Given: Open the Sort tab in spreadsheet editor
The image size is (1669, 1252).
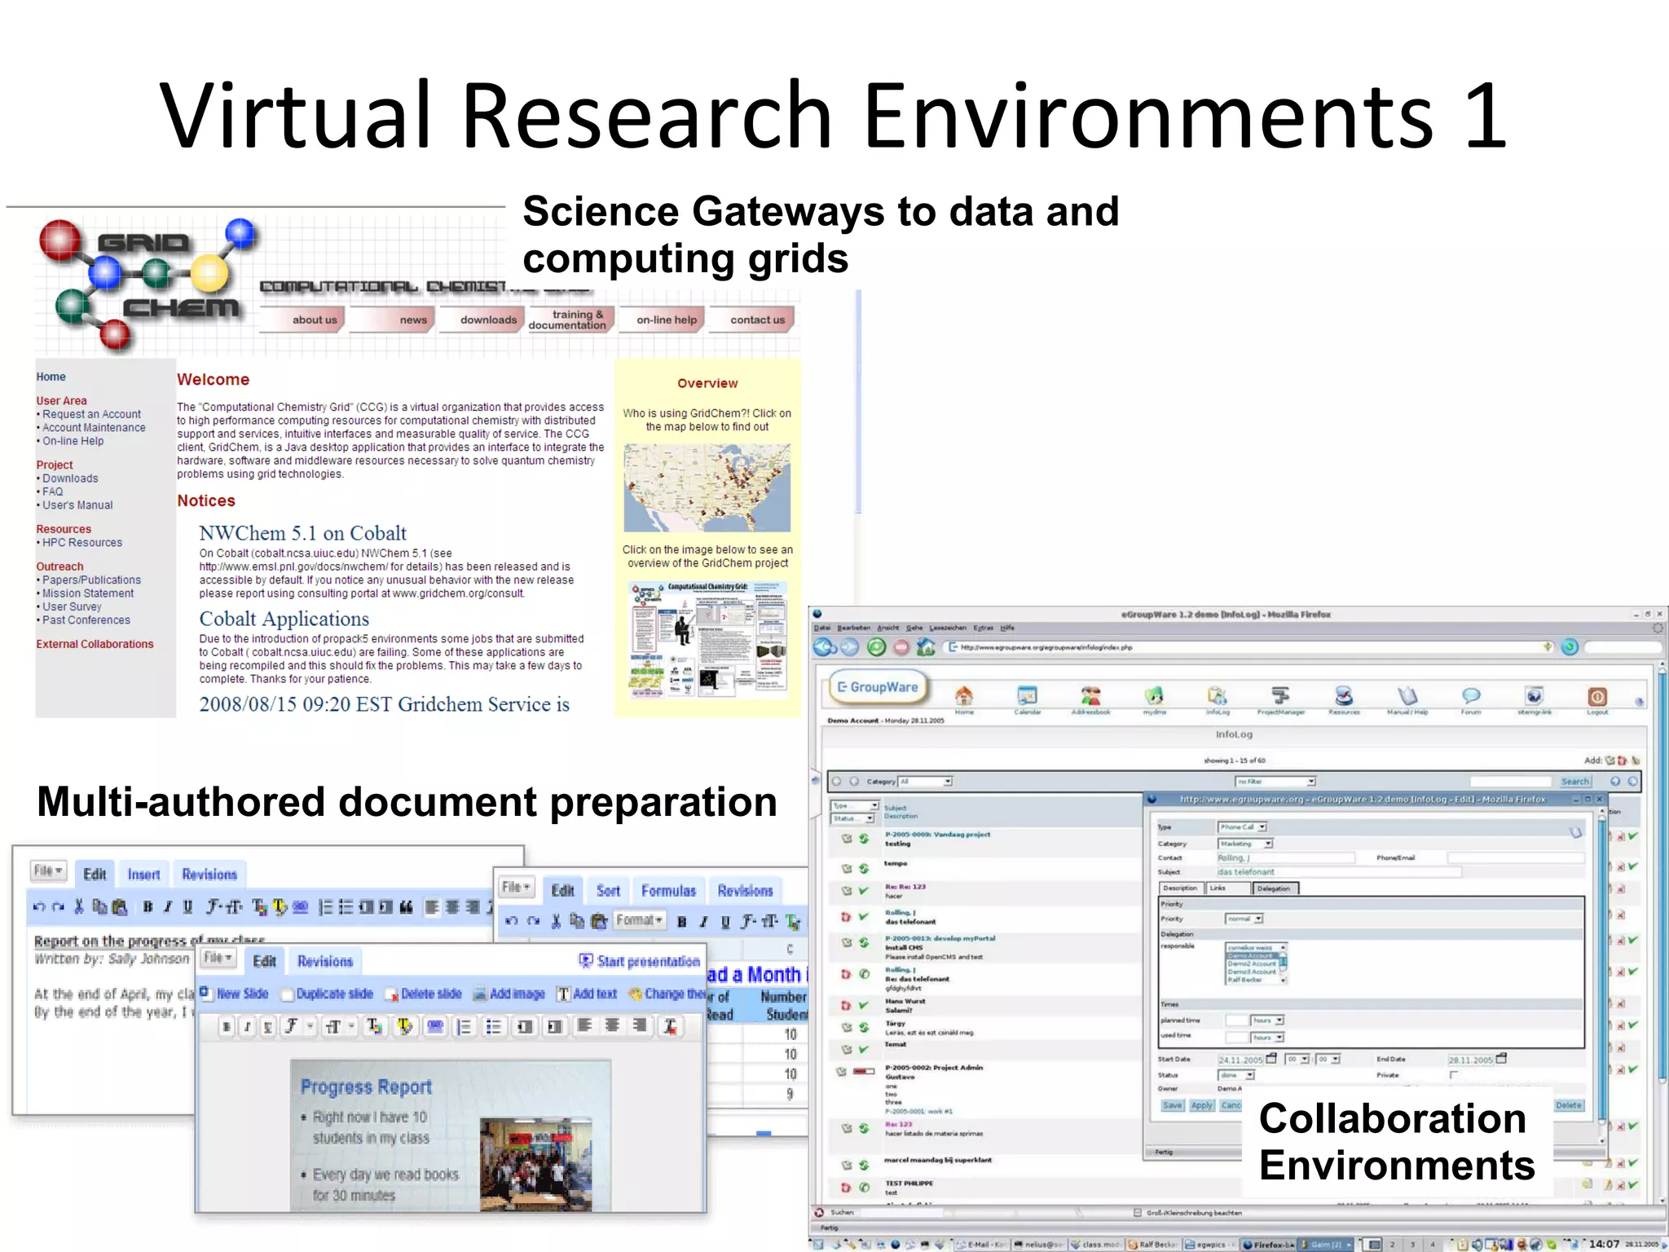Looking at the screenshot, I should tap(608, 891).
